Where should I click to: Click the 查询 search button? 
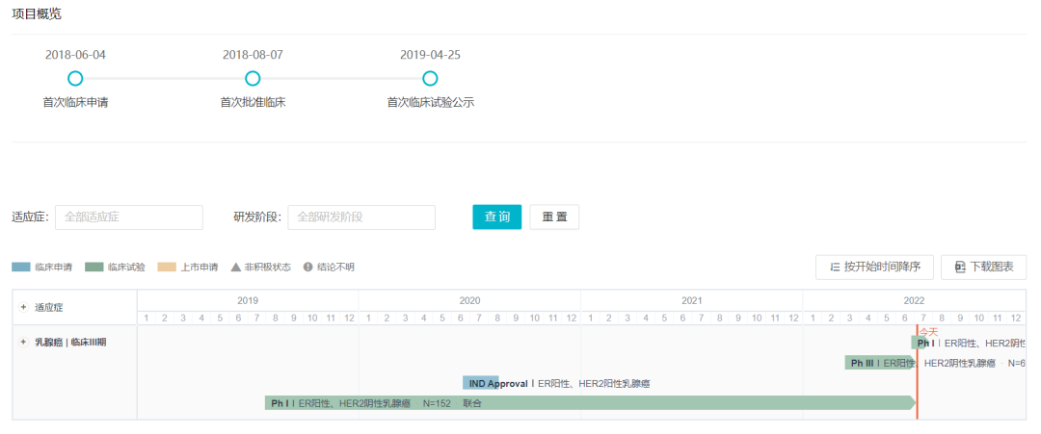tap(496, 217)
